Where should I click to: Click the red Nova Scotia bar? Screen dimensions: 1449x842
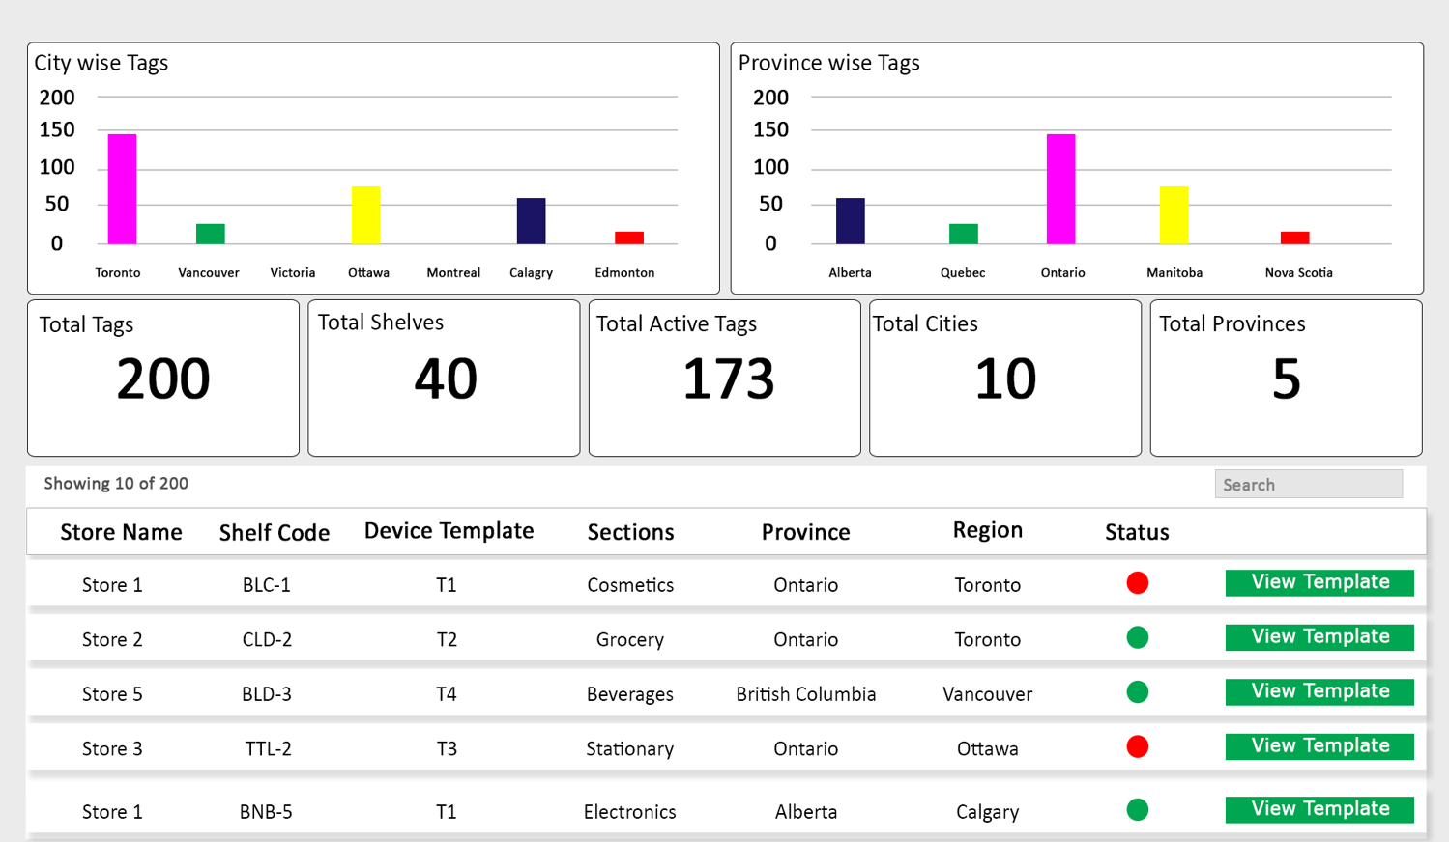pyautogui.click(x=1294, y=238)
